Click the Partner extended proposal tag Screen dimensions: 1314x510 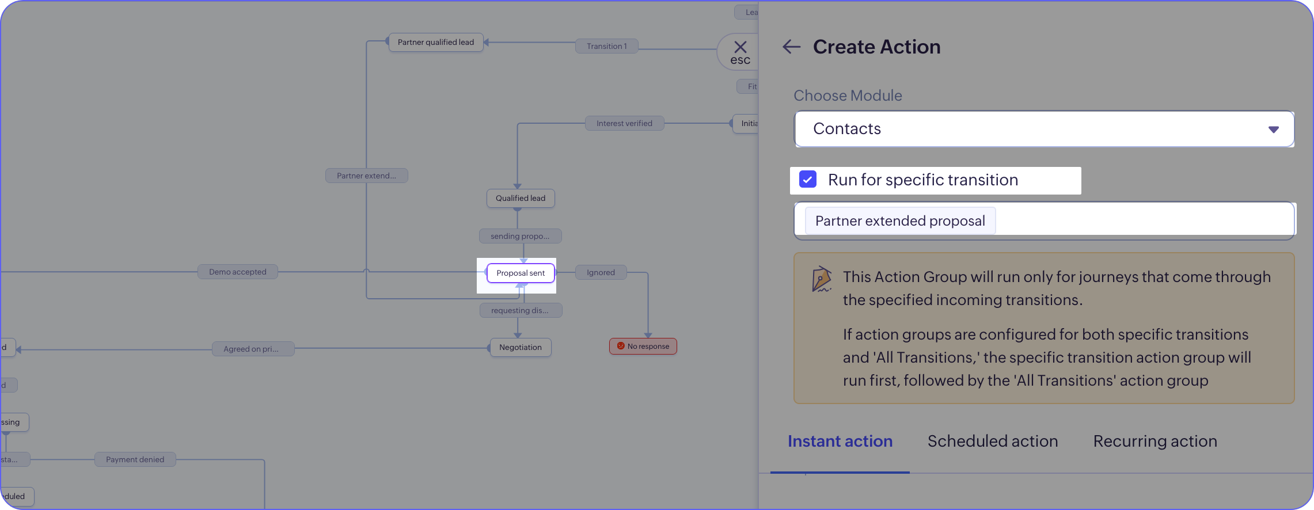tap(900, 221)
